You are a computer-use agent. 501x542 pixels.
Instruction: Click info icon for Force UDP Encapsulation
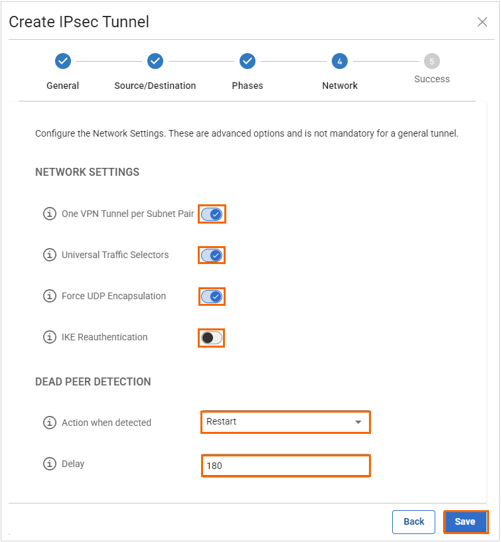coord(49,297)
